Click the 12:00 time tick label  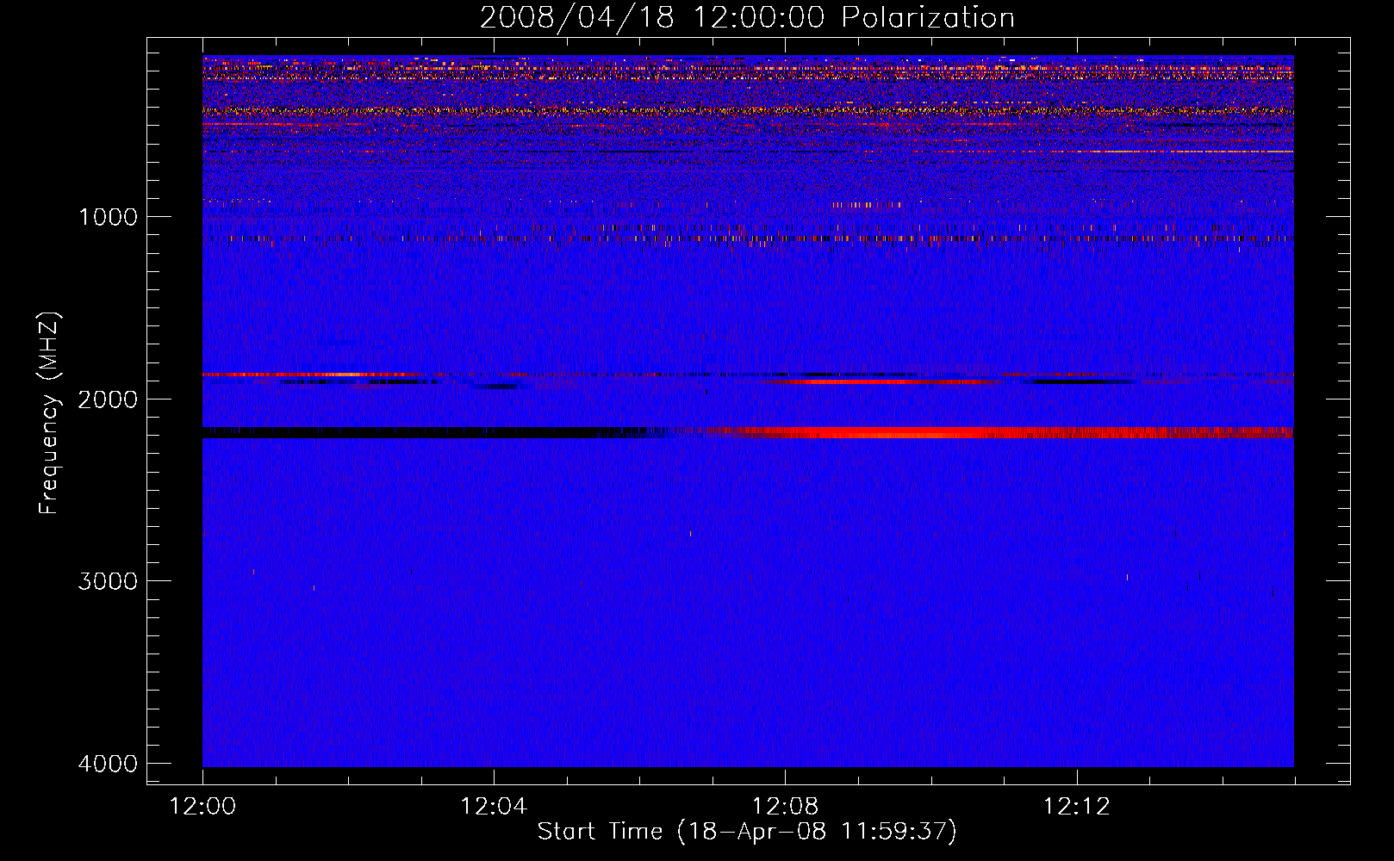click(x=202, y=807)
